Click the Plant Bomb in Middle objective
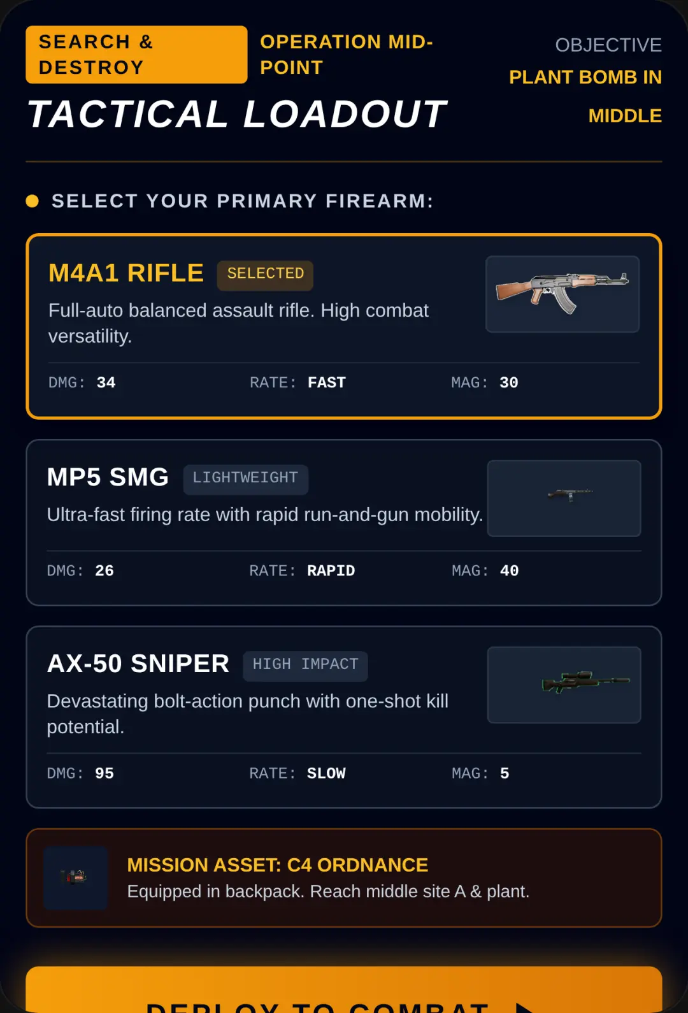The width and height of the screenshot is (688, 1013). (x=585, y=96)
